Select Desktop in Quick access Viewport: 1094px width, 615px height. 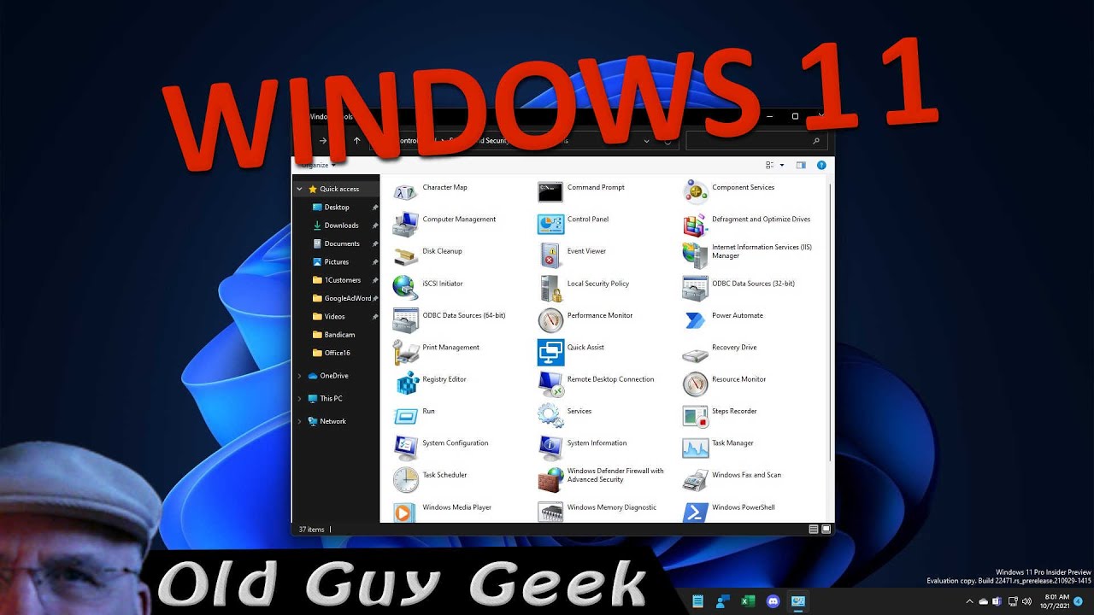coord(336,208)
